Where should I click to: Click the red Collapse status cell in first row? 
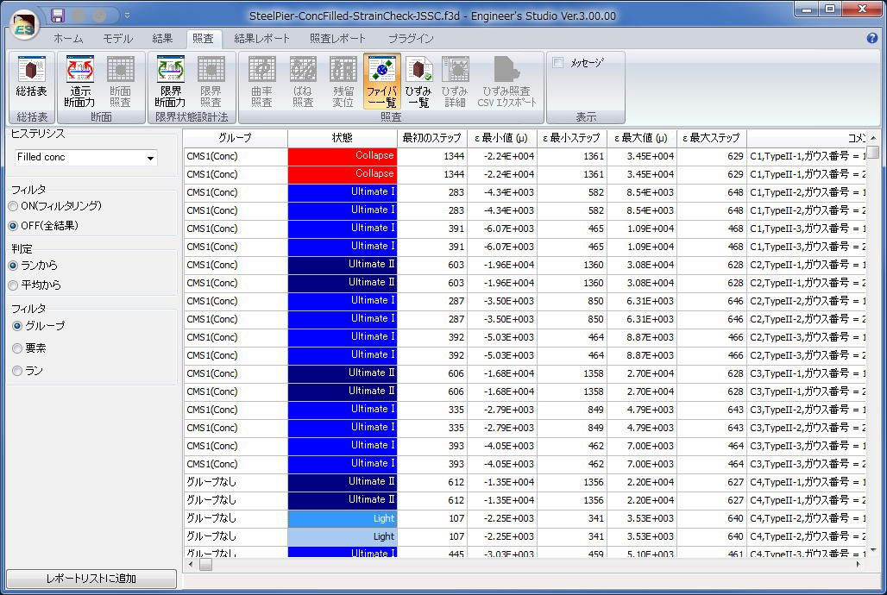click(x=343, y=156)
